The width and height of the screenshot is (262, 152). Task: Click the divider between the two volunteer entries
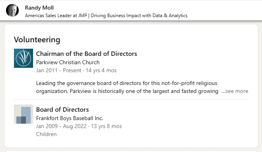point(131,99)
